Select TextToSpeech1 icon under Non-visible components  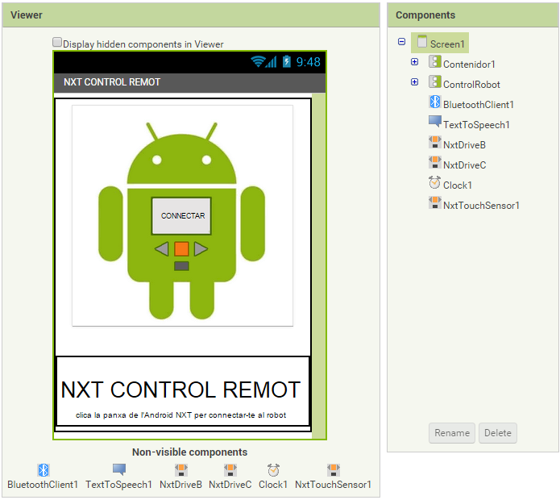119,469
